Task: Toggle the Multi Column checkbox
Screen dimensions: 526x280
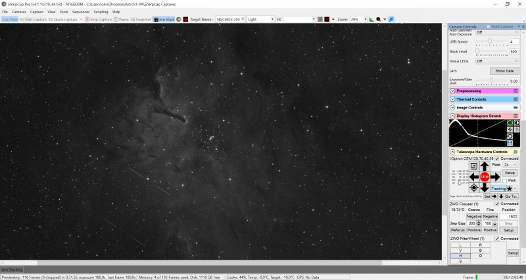Action: click(x=489, y=26)
